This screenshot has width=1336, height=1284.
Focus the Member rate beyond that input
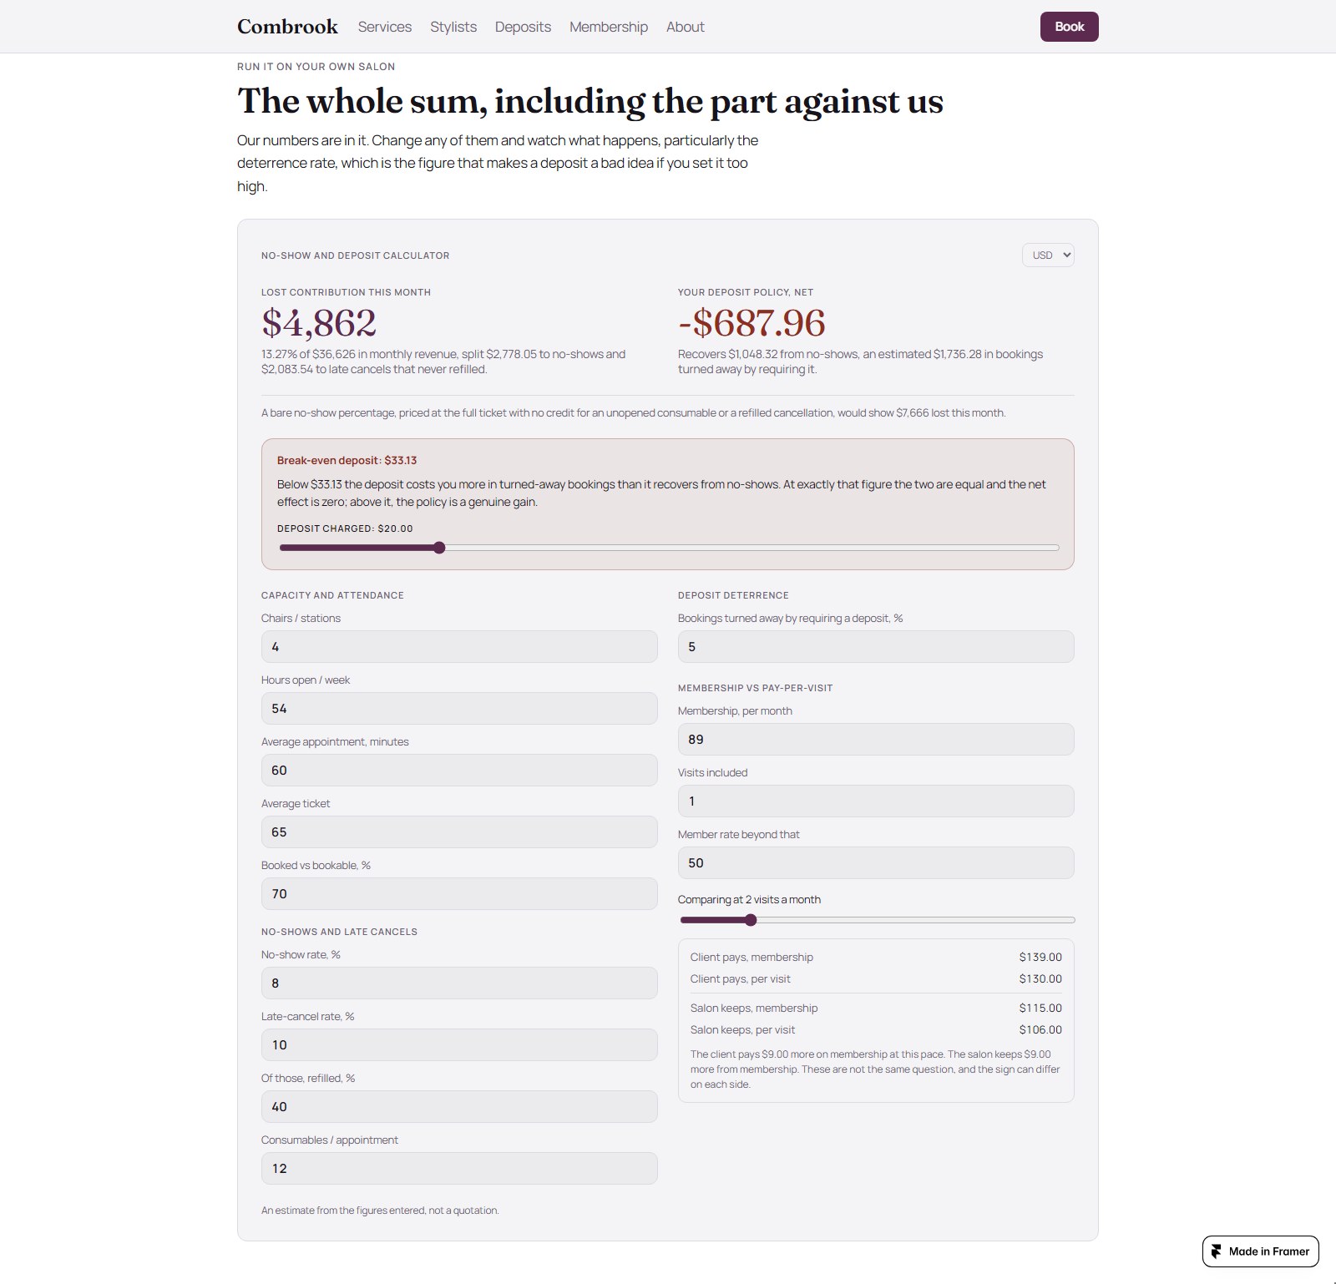pos(876,863)
